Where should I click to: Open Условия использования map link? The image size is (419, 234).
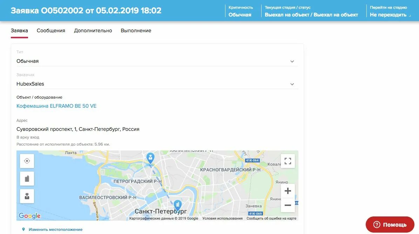tap(222, 219)
